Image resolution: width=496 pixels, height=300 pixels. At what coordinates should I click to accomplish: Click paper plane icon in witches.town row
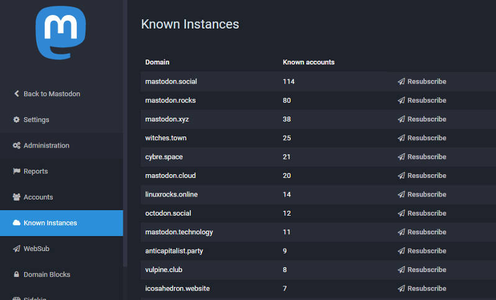401,138
